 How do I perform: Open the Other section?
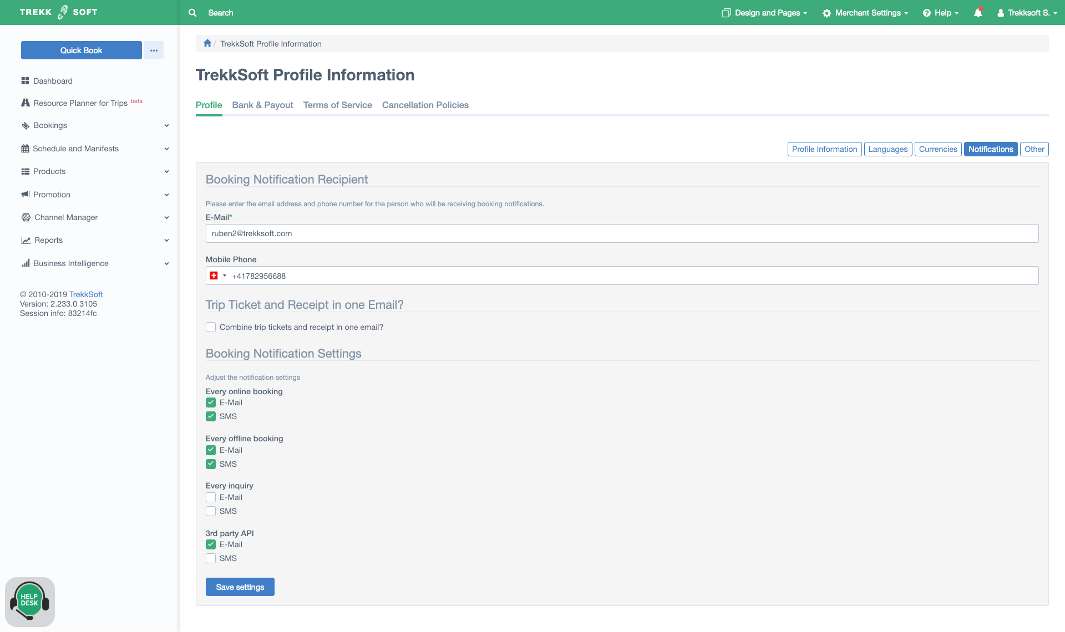click(1034, 149)
